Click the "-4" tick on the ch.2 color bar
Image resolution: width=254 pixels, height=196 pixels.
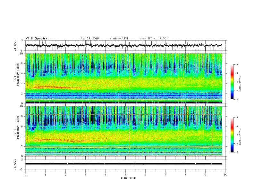pos(237,126)
